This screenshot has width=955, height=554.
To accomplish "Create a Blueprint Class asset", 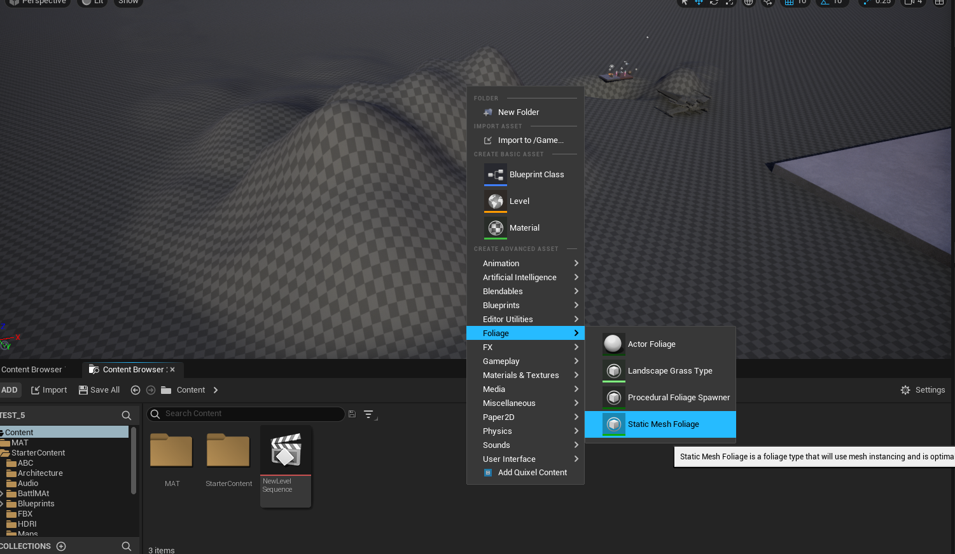I will pyautogui.click(x=525, y=174).
